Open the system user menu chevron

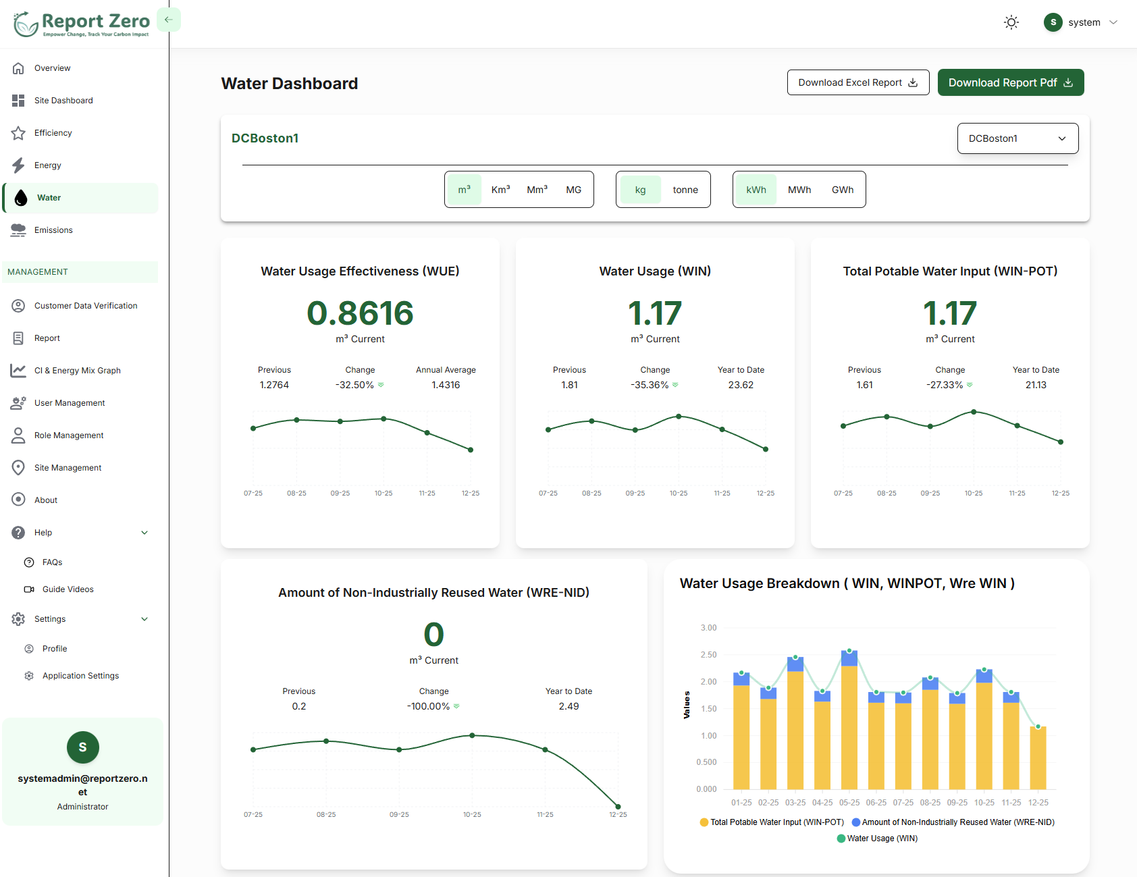[x=1113, y=22]
